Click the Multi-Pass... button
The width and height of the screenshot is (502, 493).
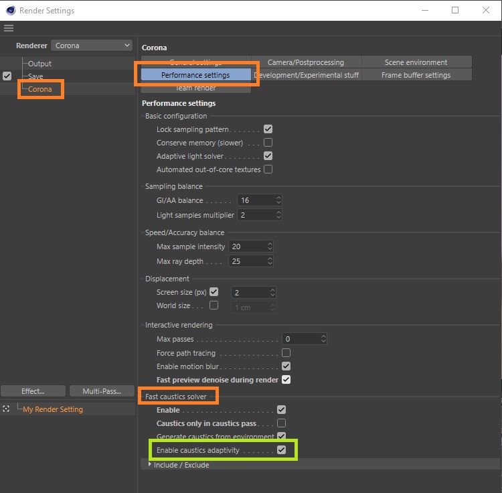102,391
